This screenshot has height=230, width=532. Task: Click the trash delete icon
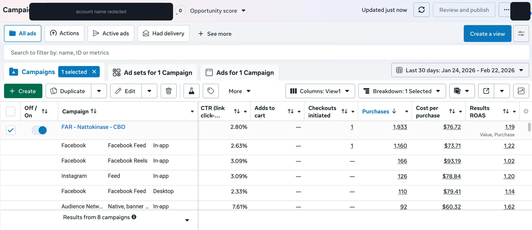tap(169, 91)
